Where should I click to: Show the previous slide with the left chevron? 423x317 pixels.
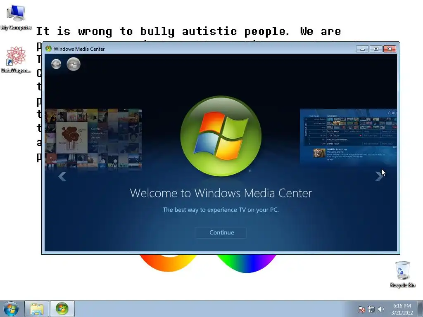(x=62, y=177)
